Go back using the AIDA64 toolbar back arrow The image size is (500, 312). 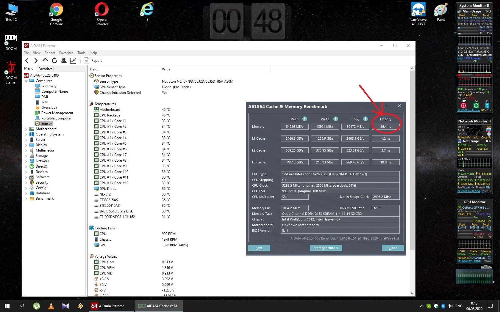[x=27, y=61]
